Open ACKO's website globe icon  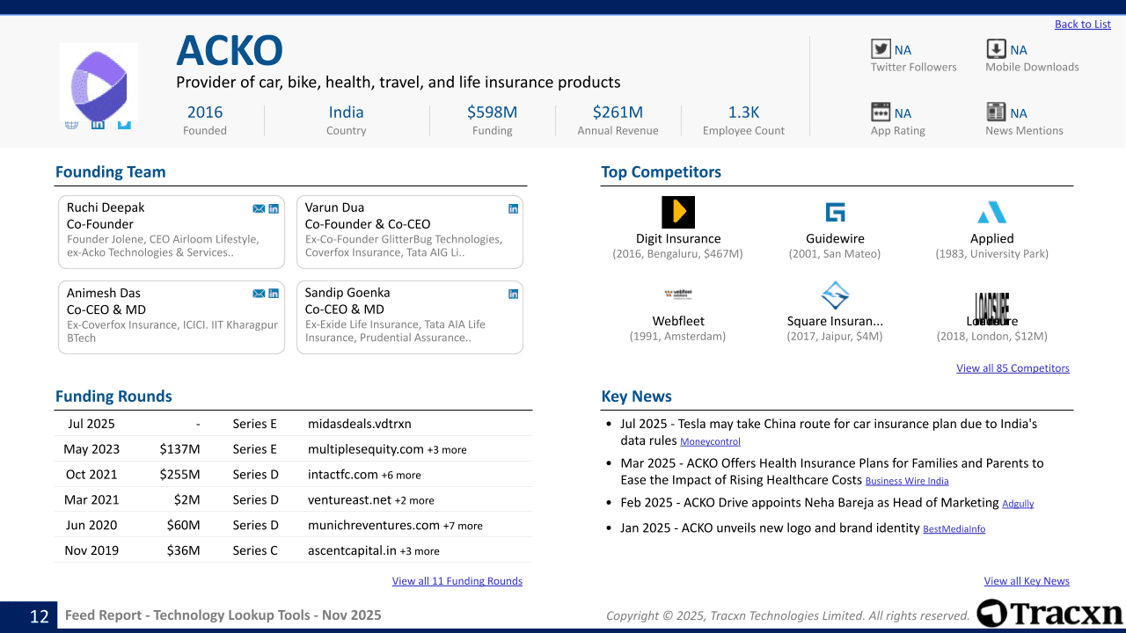(x=71, y=125)
